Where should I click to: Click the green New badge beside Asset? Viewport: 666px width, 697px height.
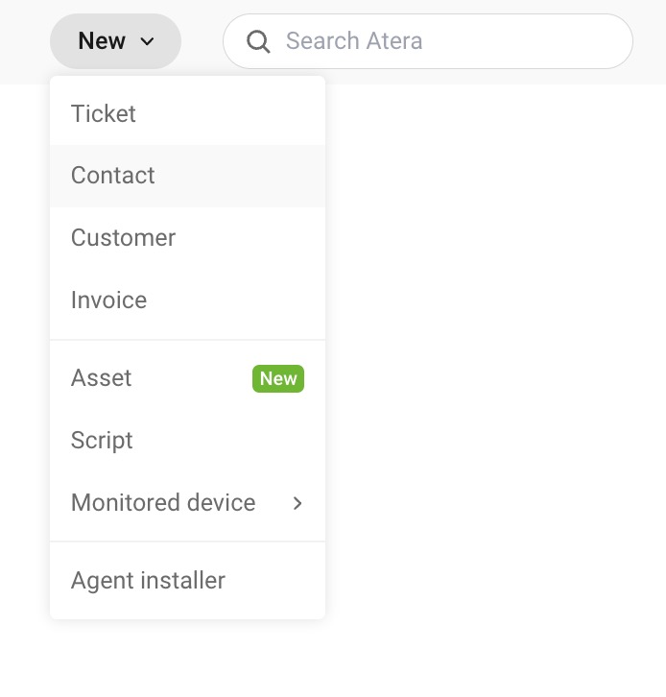coord(278,378)
